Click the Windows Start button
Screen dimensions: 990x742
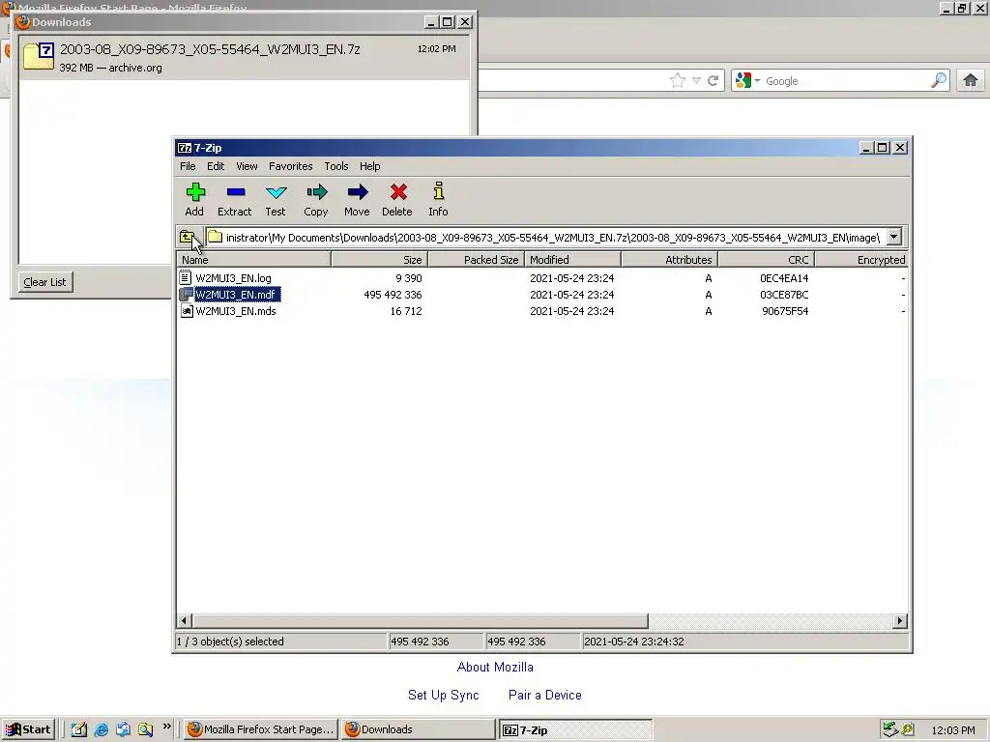(28, 729)
